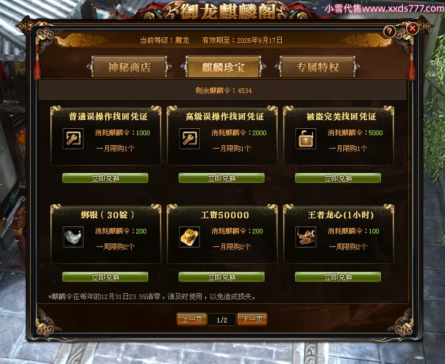Click the 绑银 silver ingot icon
Viewport: 445px width, 364px height.
coord(73,237)
